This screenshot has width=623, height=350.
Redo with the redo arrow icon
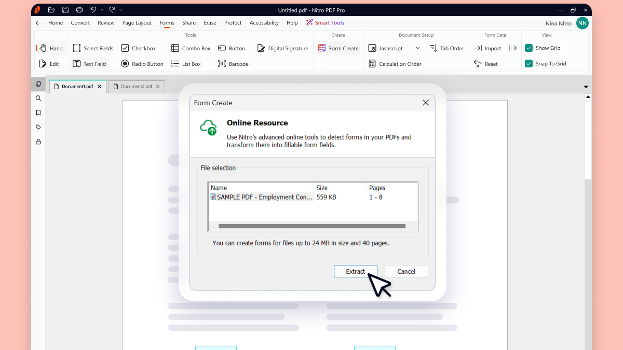[112, 9]
